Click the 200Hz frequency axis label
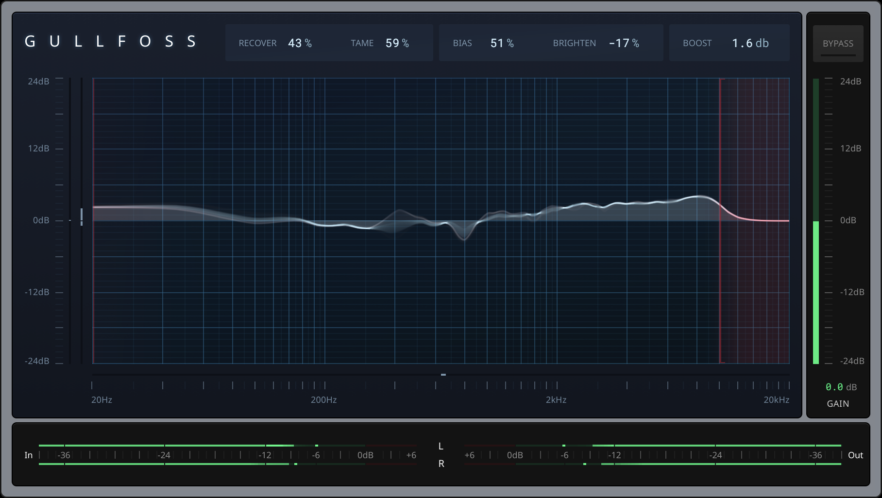 click(323, 400)
